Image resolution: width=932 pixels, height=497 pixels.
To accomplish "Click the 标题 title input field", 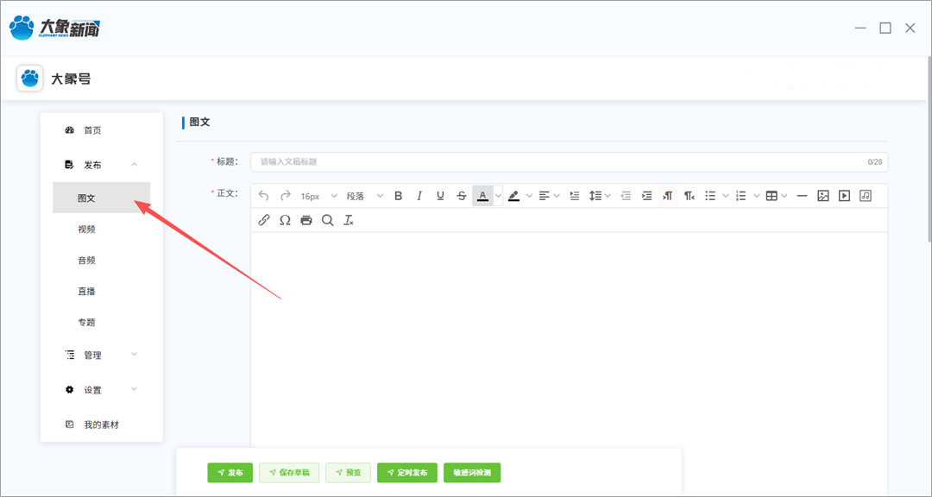I will point(569,161).
